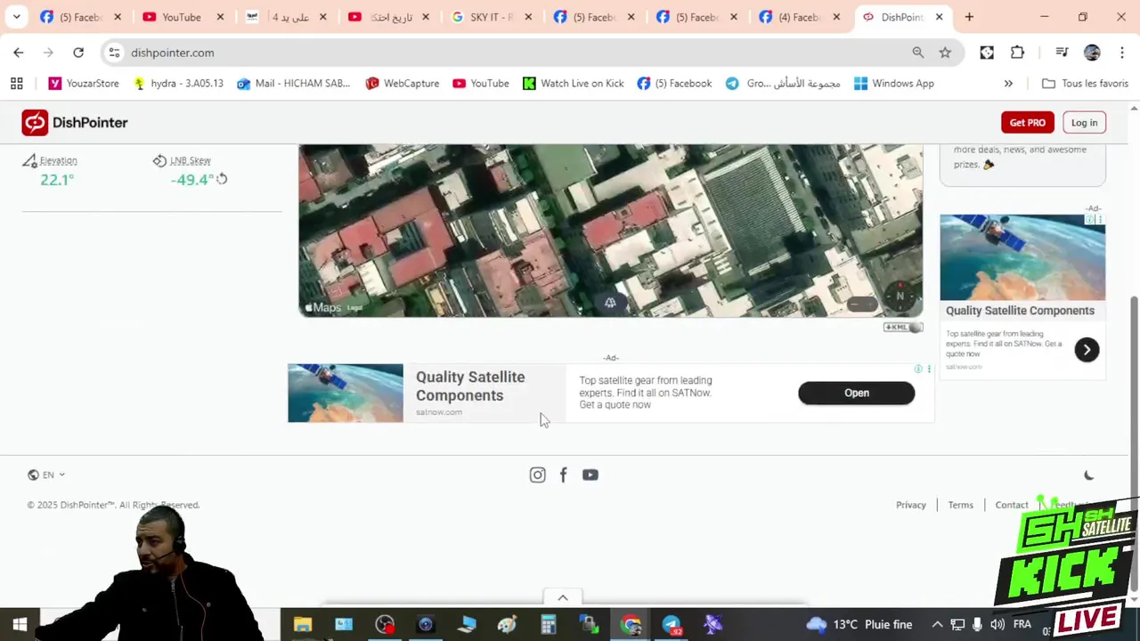Toggle dark mode moon icon
This screenshot has width=1140, height=641.
coord(1088,475)
